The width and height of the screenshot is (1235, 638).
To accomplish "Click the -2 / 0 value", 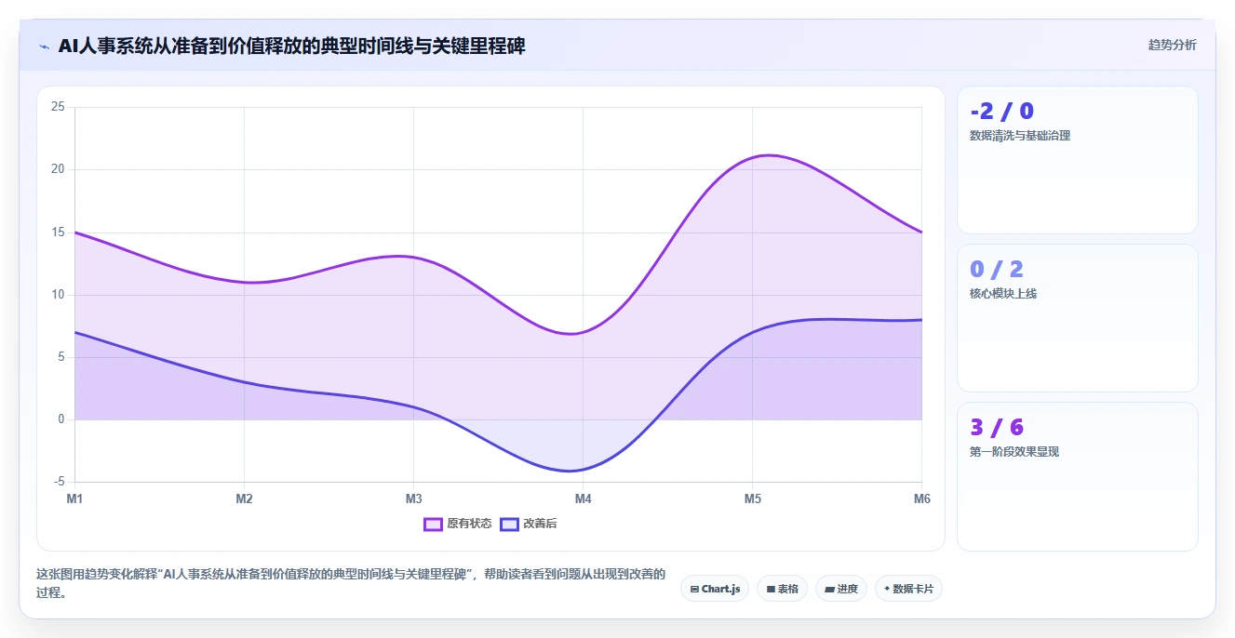I will [1001, 112].
